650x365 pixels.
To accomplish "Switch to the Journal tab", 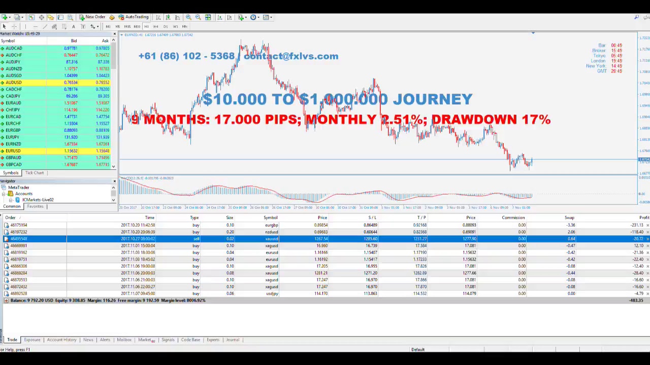I will (x=233, y=340).
